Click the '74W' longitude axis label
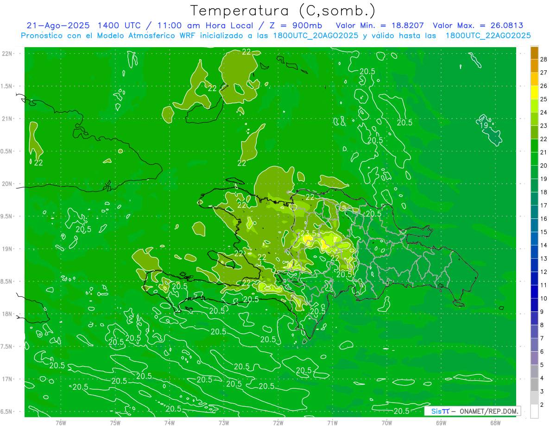This screenshot has height=429, width=556. pos(169,423)
